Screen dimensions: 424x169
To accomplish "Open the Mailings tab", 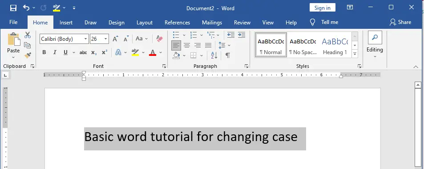I will click(212, 23).
